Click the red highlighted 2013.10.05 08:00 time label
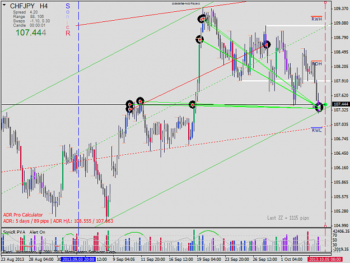Viewport: 350px width, 263px height. (325, 259)
